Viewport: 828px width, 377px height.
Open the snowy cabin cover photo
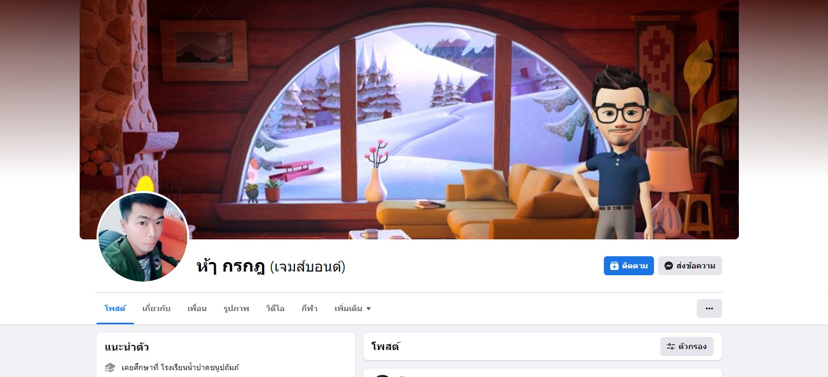tap(409, 120)
